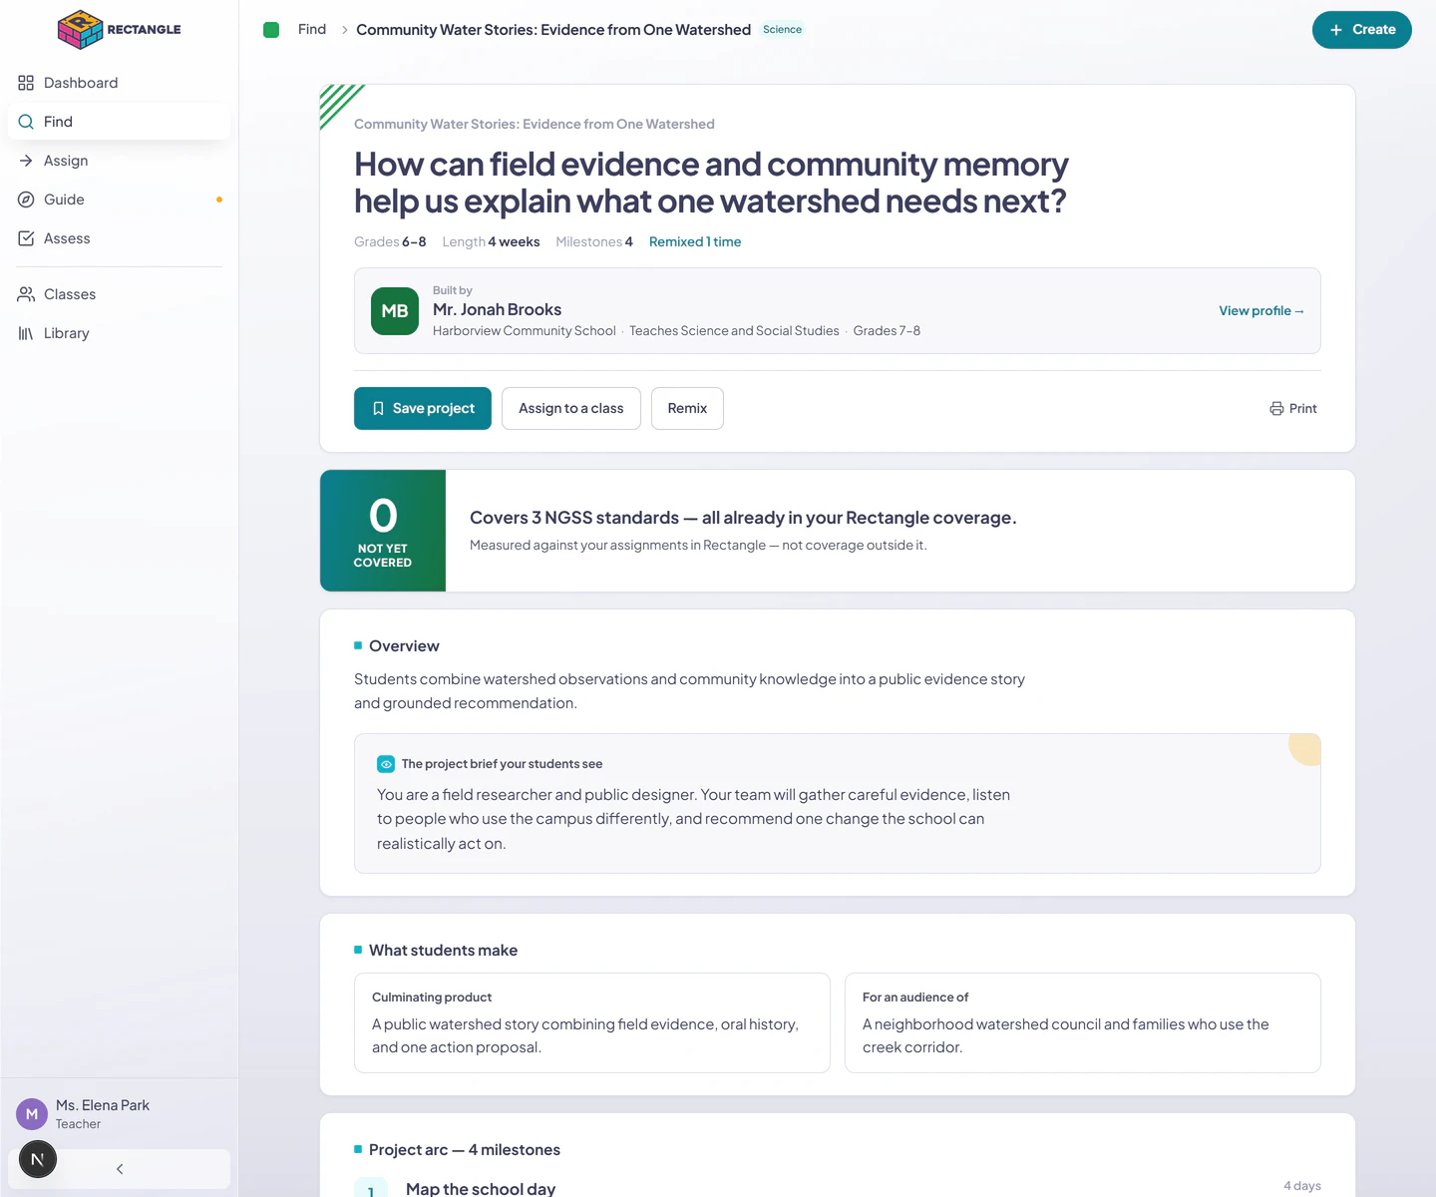Collapse the sidebar with the chevron
1436x1197 pixels.
120,1169
